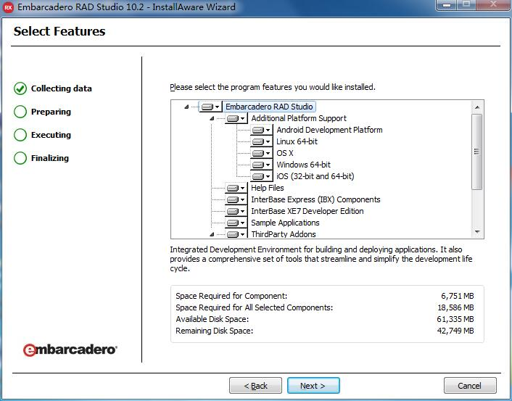This screenshot has height=401, width=512.
Task: Open install-state dropdown for Linux 64-bit
Action: pos(262,141)
